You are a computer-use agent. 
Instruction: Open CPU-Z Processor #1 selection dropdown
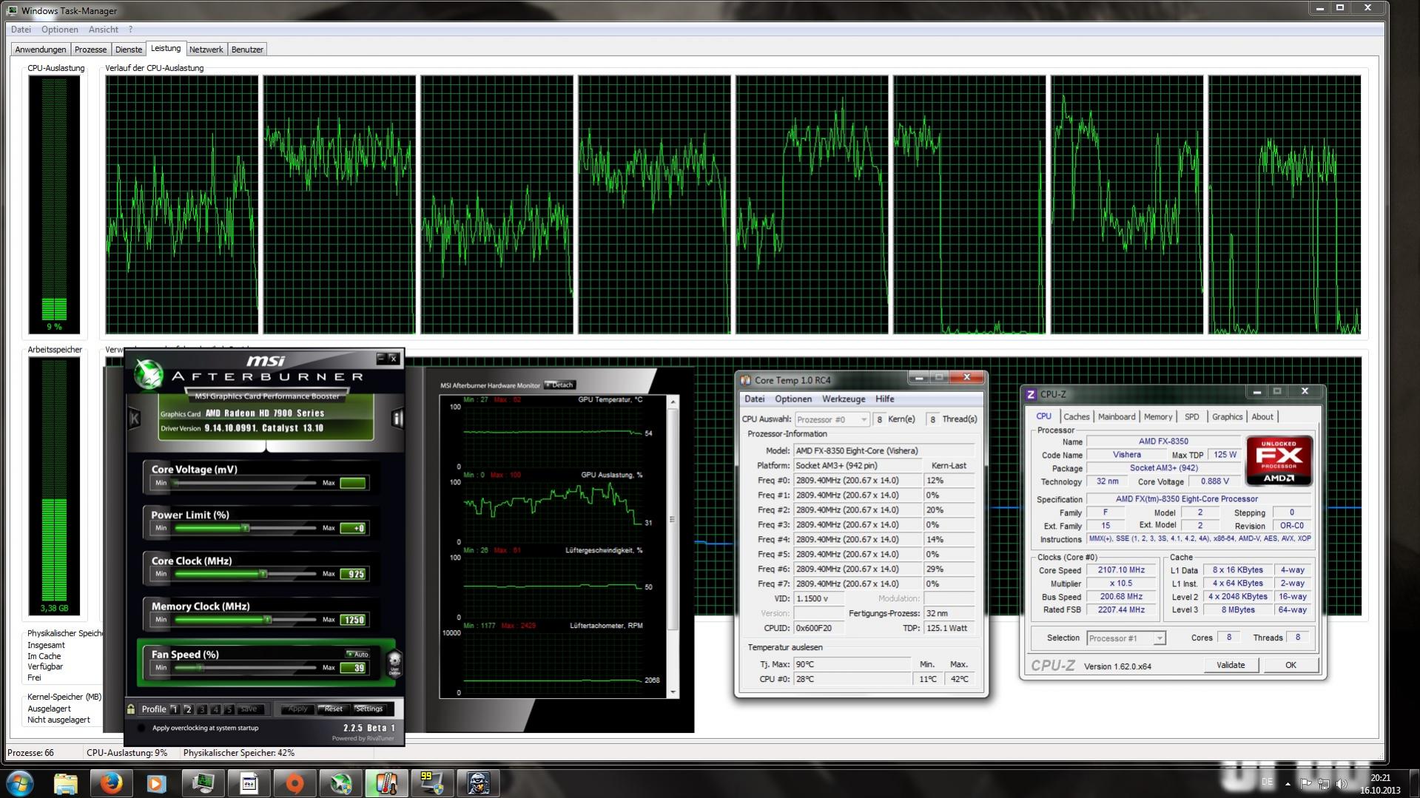click(x=1125, y=638)
